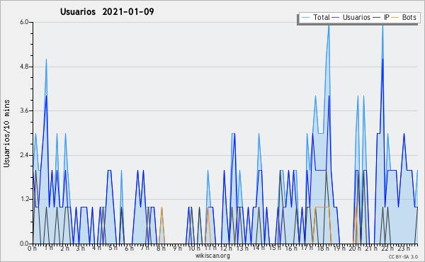Click the y-axis label 'Usuarios/10 mins'
The width and height of the screenshot is (425, 262).
click(x=7, y=133)
